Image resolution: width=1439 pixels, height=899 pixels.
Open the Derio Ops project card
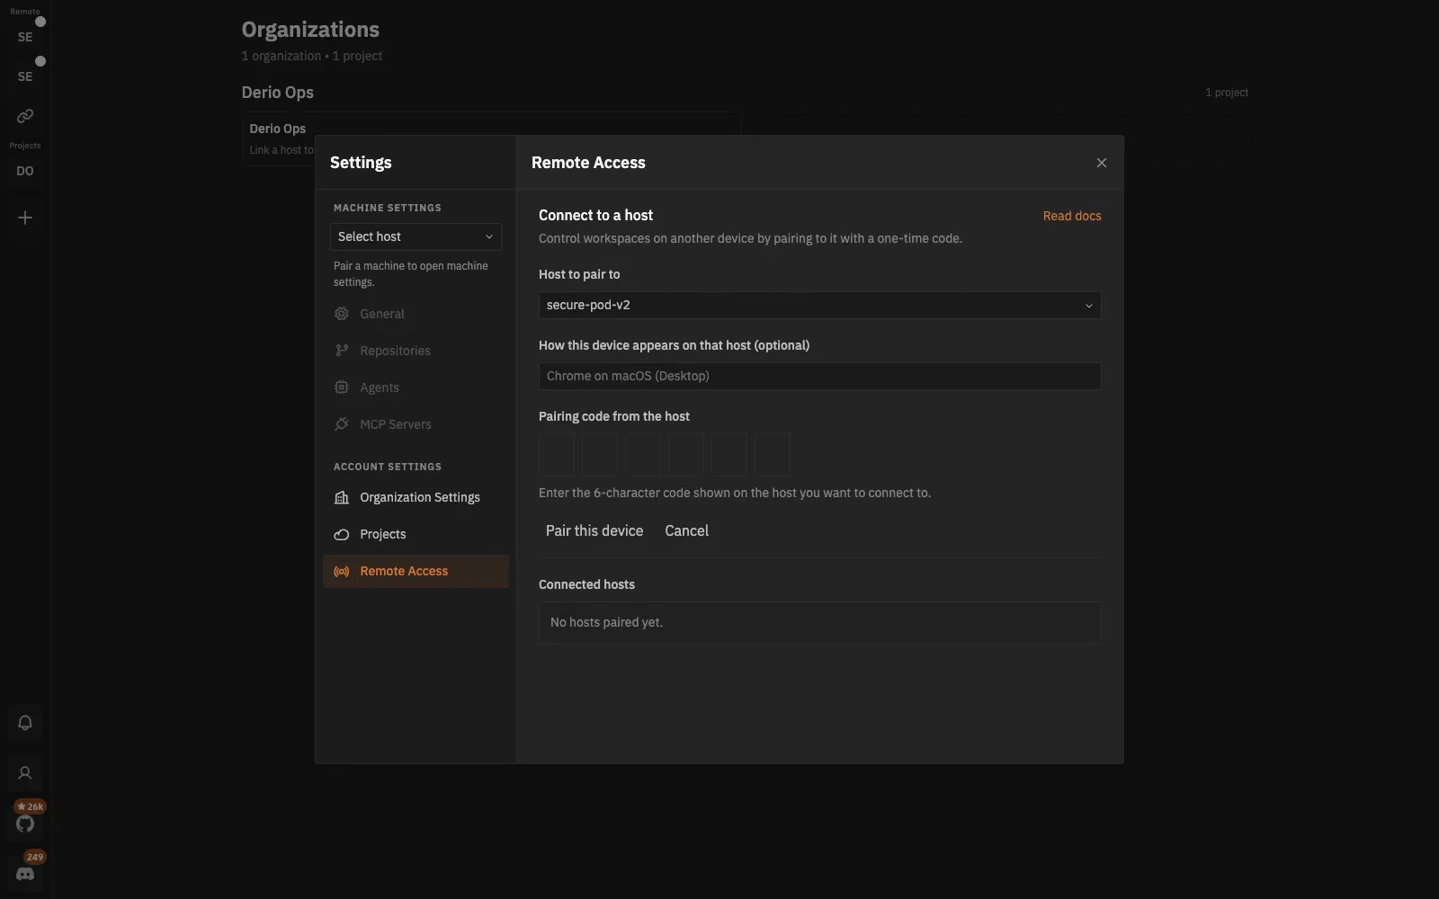[491, 139]
